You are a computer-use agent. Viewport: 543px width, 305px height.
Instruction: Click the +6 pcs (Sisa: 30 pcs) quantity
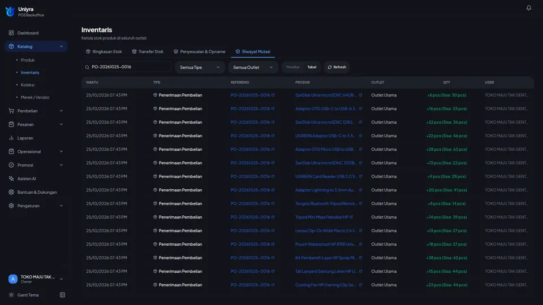click(x=446, y=95)
